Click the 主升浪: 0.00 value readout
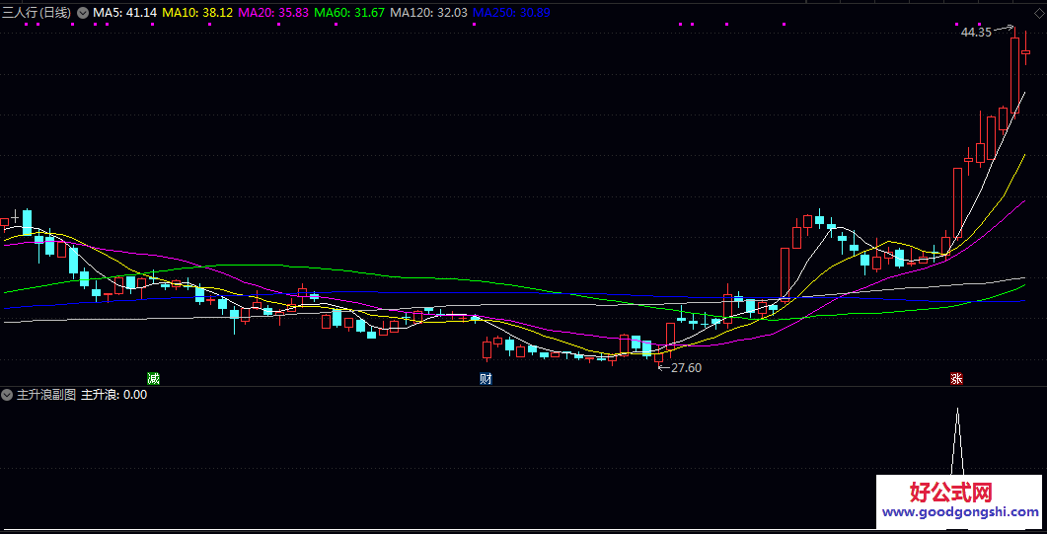Viewport: 1047px width, 534px height. click(113, 395)
